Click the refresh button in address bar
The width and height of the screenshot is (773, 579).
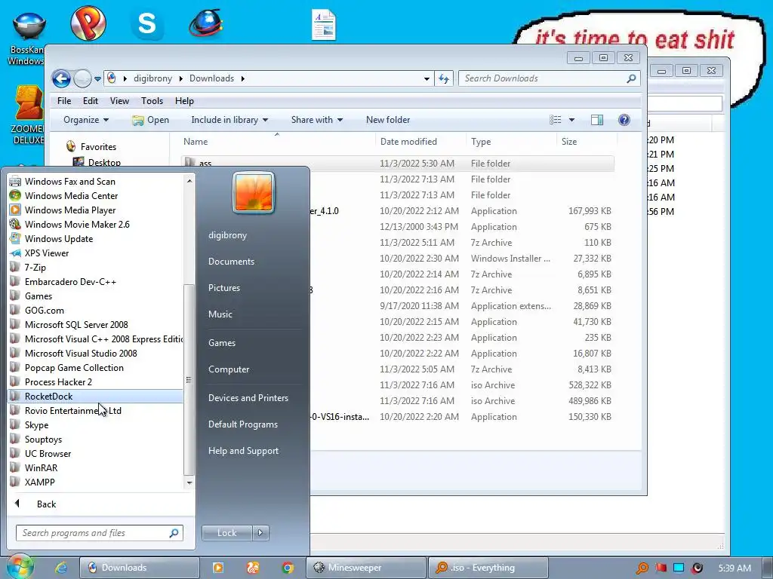(444, 78)
